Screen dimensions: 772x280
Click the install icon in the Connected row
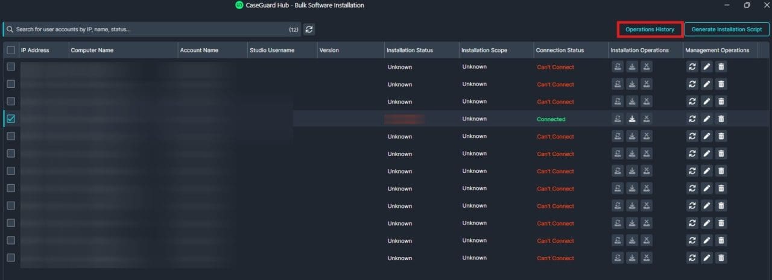[x=632, y=119]
